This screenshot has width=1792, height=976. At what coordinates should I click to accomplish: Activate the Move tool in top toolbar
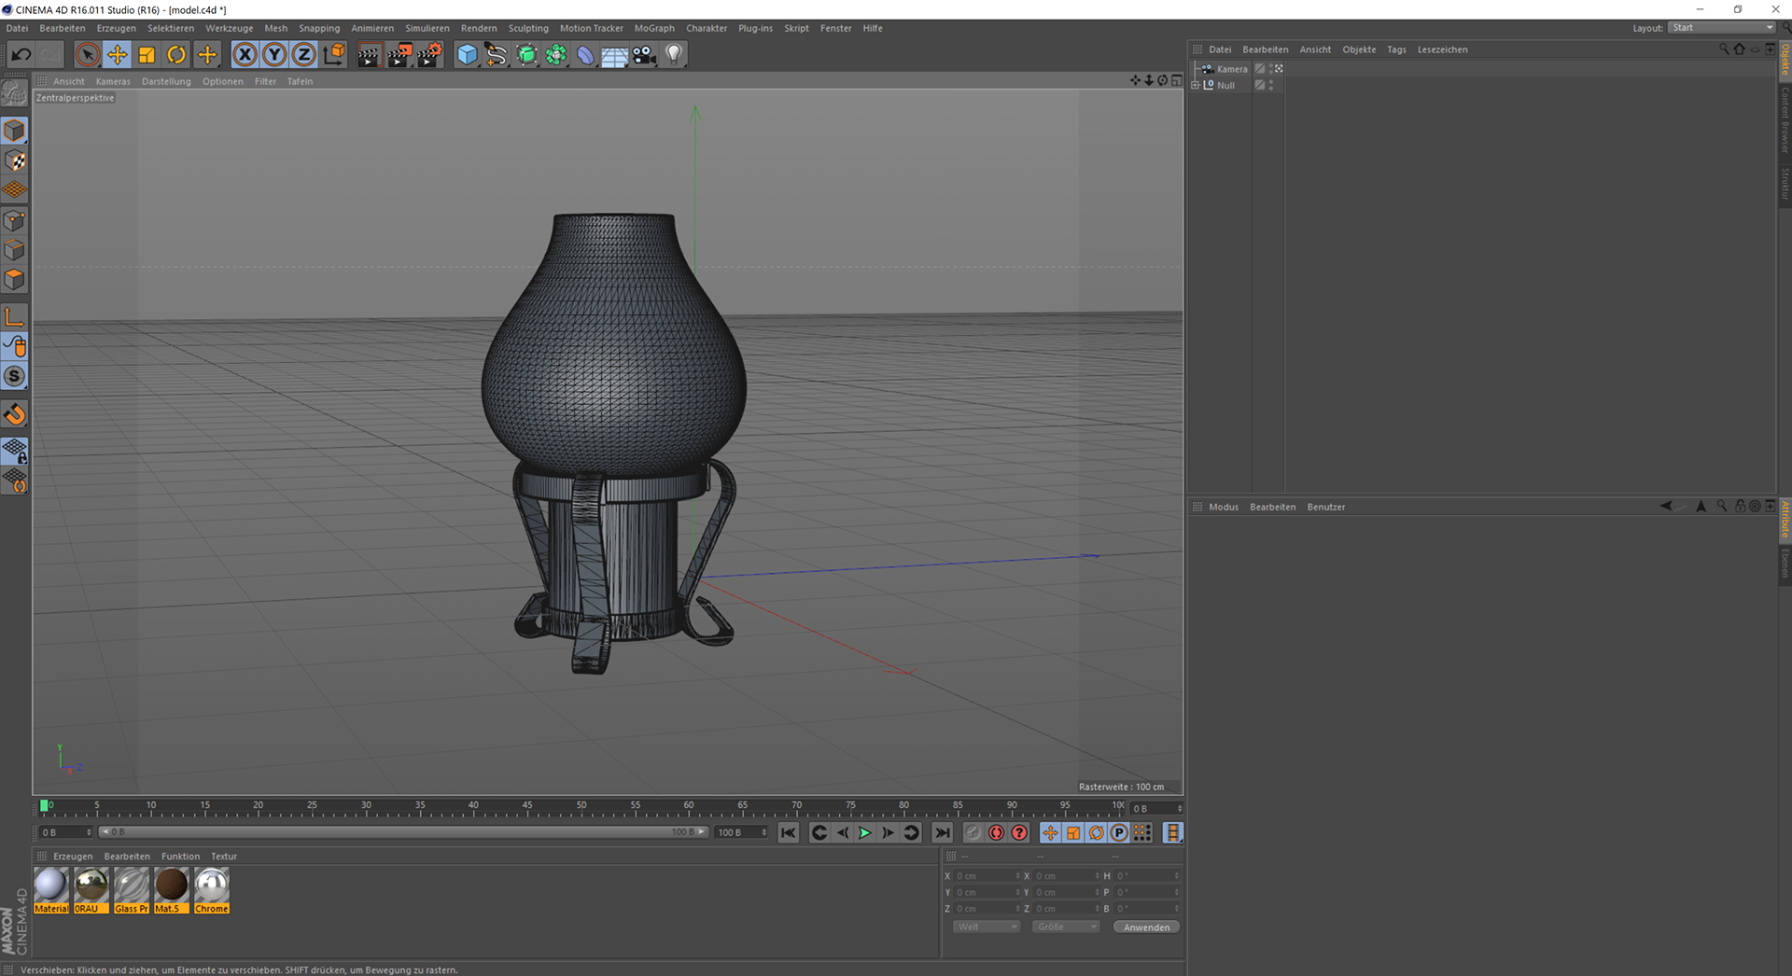click(x=118, y=55)
